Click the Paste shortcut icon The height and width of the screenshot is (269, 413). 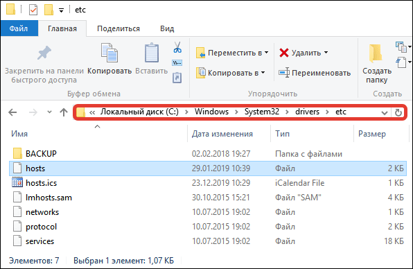point(177,78)
